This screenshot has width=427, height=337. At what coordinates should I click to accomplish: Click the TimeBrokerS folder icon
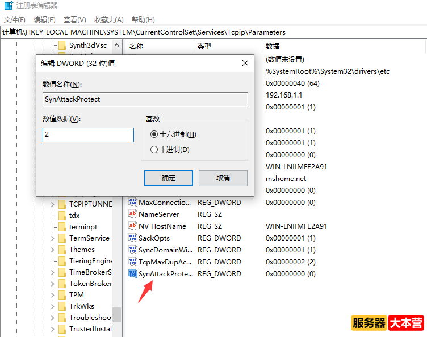coord(62,272)
